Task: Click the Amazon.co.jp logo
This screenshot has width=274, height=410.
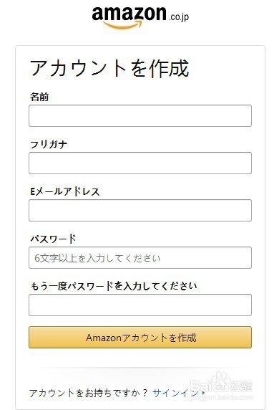Action: pyautogui.click(x=140, y=17)
